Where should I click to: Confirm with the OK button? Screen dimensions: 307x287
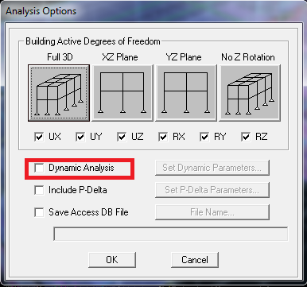pos(112,260)
